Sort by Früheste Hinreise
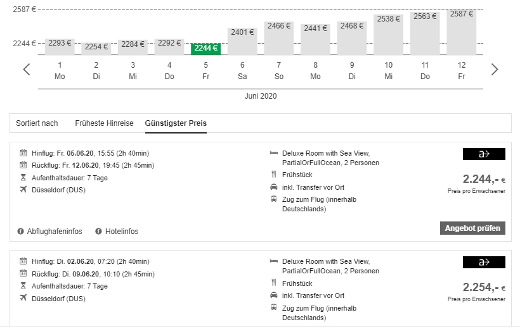 point(104,123)
